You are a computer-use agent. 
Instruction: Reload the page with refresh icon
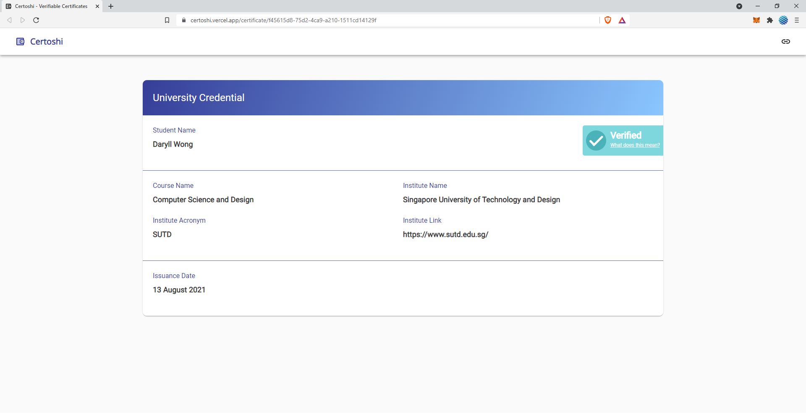[36, 20]
